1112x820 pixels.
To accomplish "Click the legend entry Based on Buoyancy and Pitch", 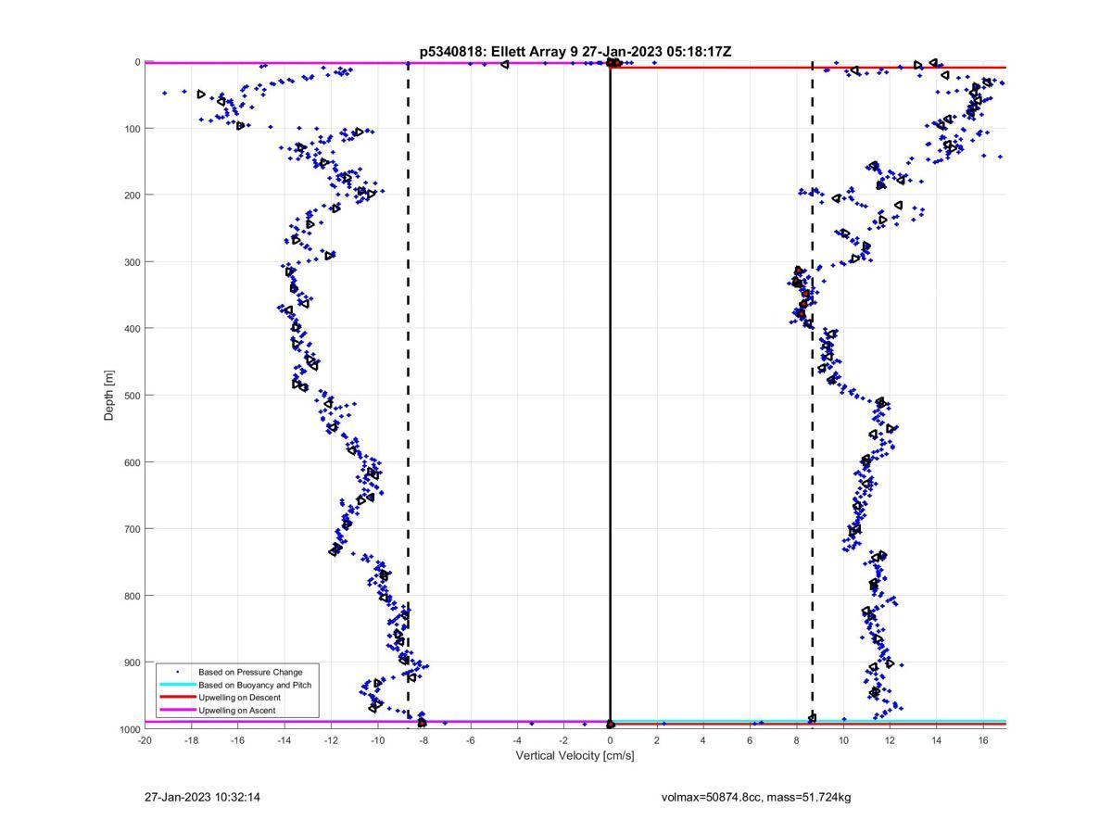I will tap(255, 685).
